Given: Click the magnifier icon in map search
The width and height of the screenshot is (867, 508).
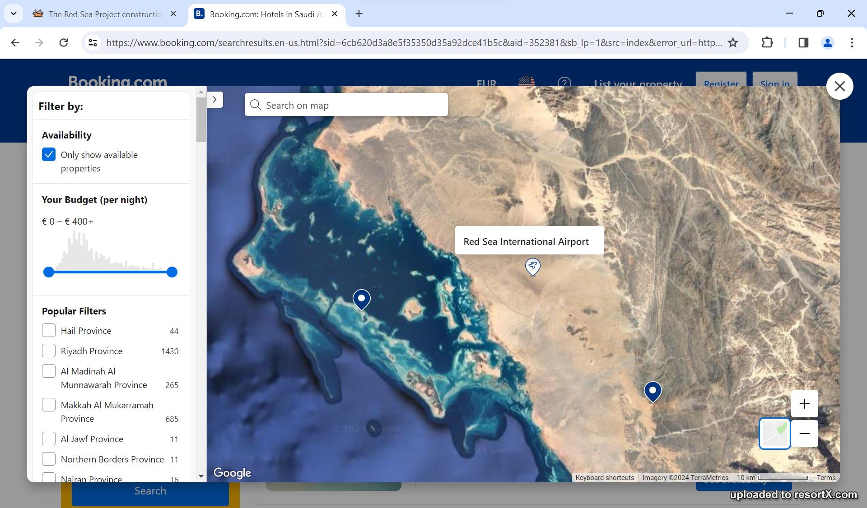Looking at the screenshot, I should click(256, 105).
